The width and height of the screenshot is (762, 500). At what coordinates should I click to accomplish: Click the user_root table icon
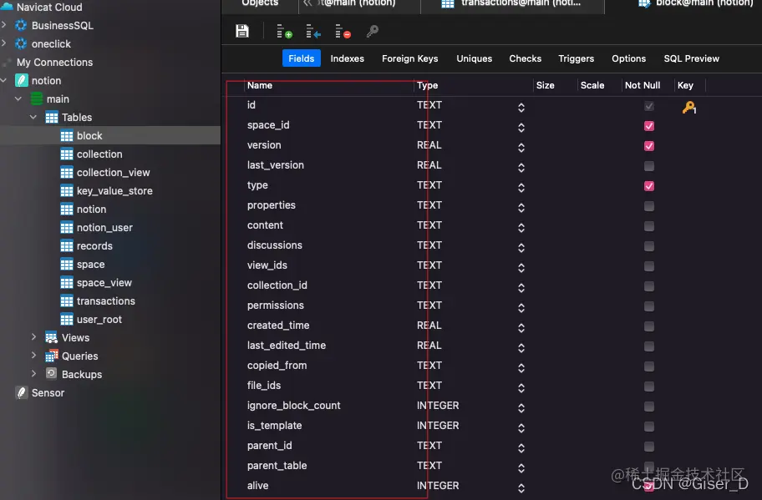(67, 320)
